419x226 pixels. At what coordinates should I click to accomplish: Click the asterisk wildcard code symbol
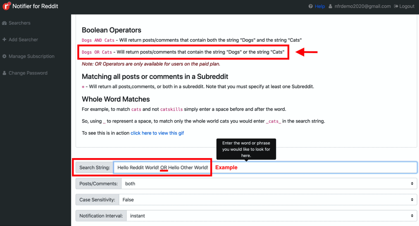pyautogui.click(x=83, y=87)
